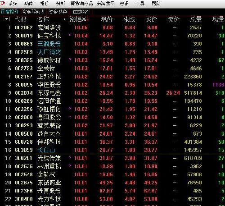Image resolution: width=225 pixels, height=206 pixels.
Task: Click the purple info marker on the 硅宝科技 row
Action: tap(70, 35)
